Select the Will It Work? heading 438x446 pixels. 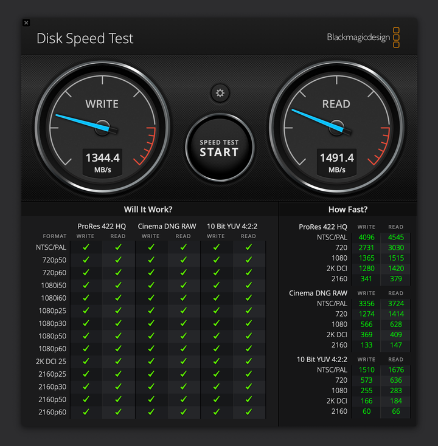pos(148,210)
